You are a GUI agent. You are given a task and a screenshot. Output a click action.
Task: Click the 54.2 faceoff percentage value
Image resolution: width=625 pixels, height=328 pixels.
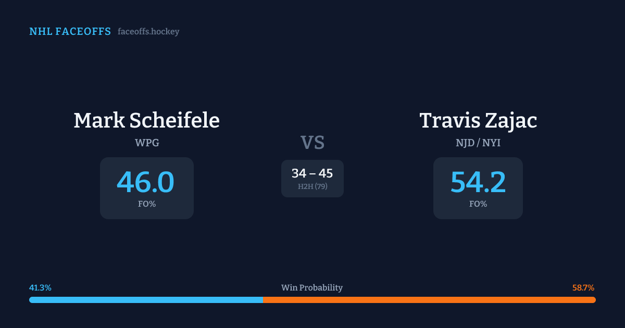[478, 182]
